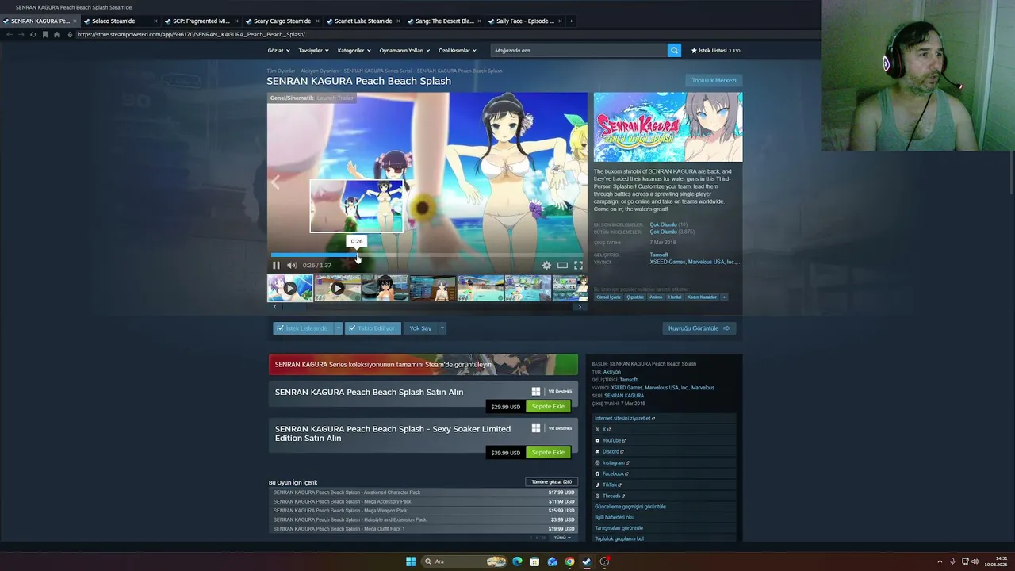Expand more tags with plus button

724,297
